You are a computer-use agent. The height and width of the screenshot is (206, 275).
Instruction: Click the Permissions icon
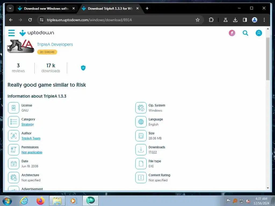click(14, 150)
